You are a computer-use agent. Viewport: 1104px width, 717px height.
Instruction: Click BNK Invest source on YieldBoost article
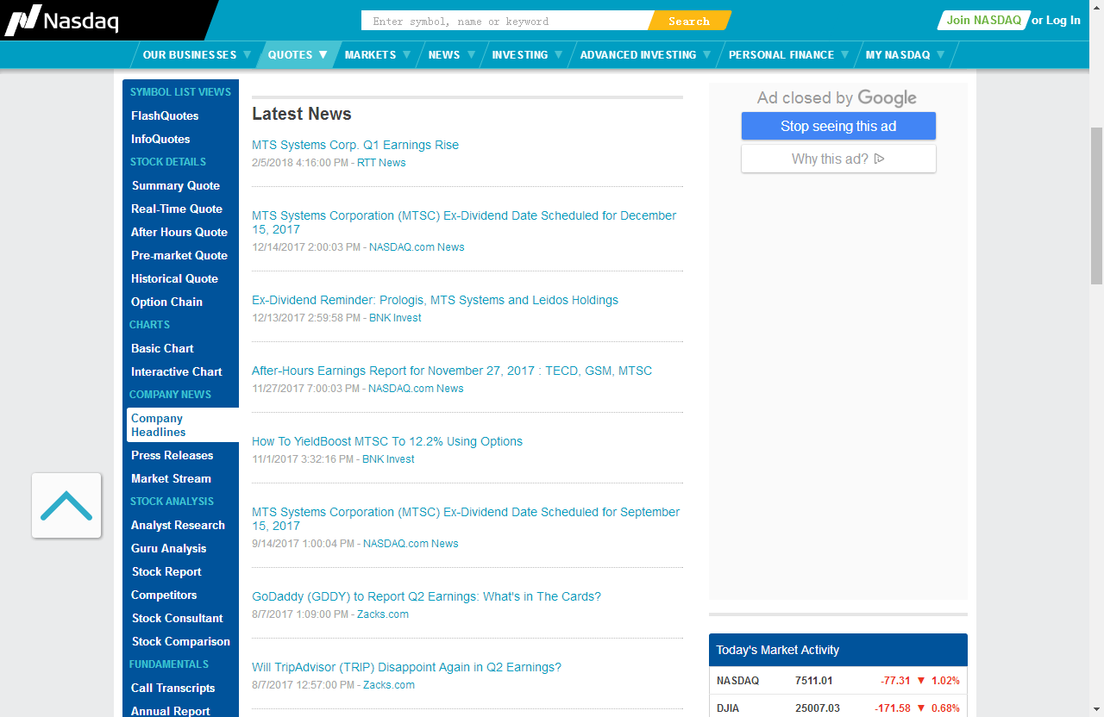coord(388,459)
